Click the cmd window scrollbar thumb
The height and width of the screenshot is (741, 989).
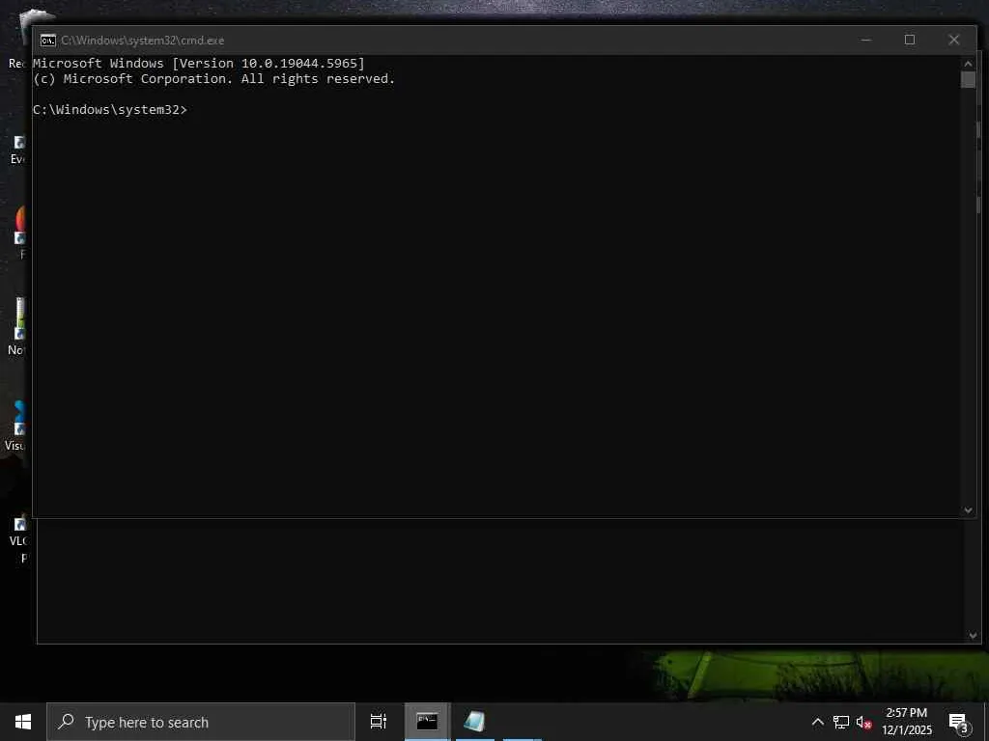click(968, 80)
